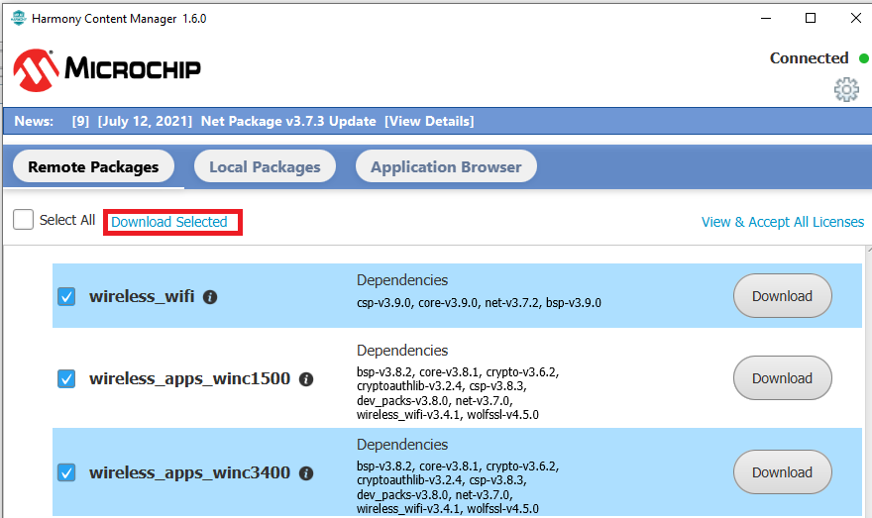Click info icon beside wireless_apps_winc3400
The width and height of the screenshot is (872, 518).
click(306, 472)
